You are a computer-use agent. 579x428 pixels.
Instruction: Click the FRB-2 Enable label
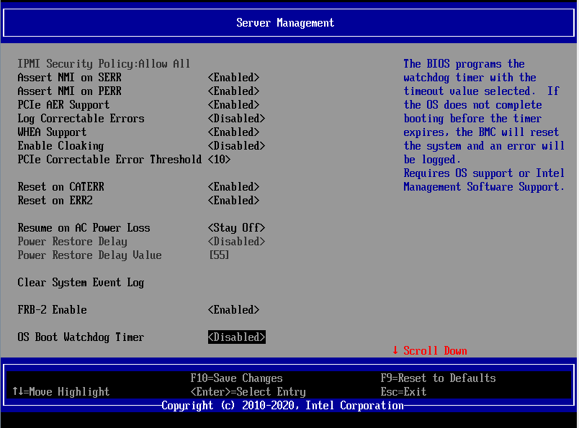52,309
